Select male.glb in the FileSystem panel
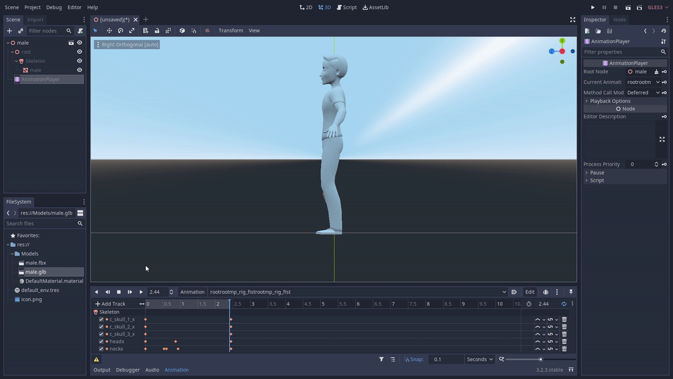Screen dimensions: 673x379 tap(36, 272)
